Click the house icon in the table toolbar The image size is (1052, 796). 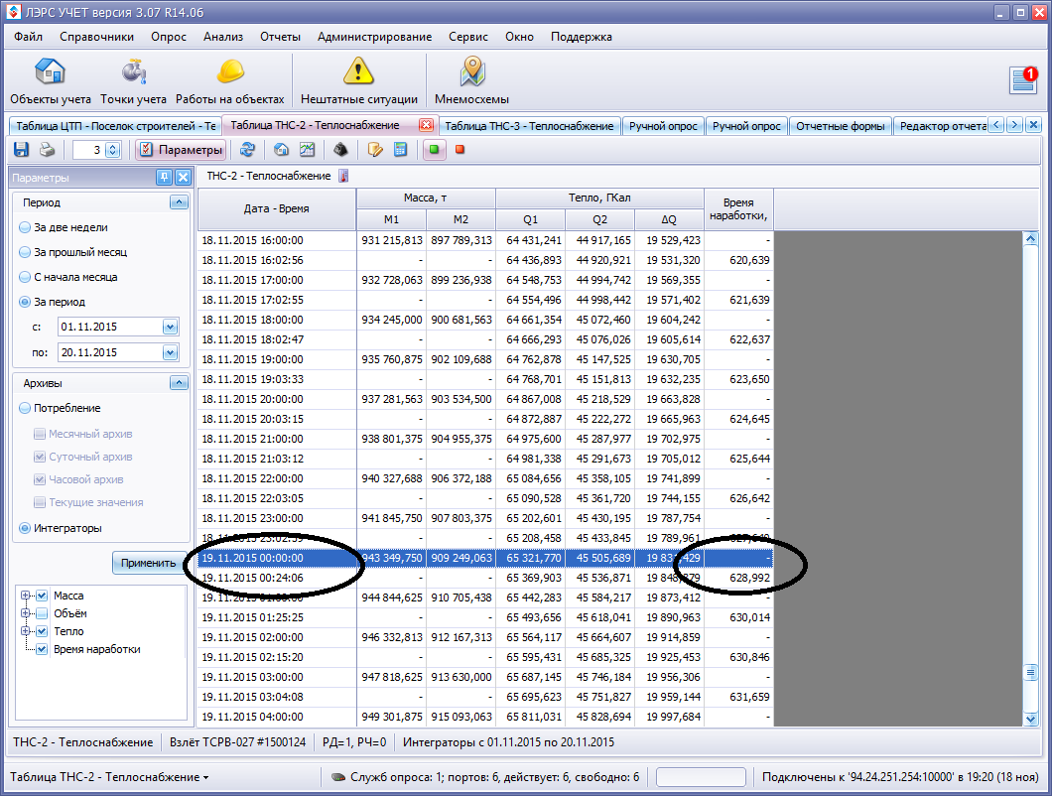point(281,150)
